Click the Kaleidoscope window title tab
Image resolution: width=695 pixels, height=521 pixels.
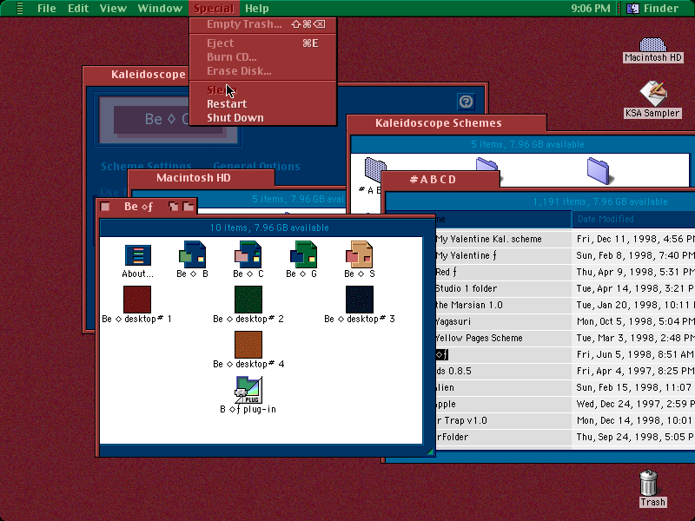[136, 75]
